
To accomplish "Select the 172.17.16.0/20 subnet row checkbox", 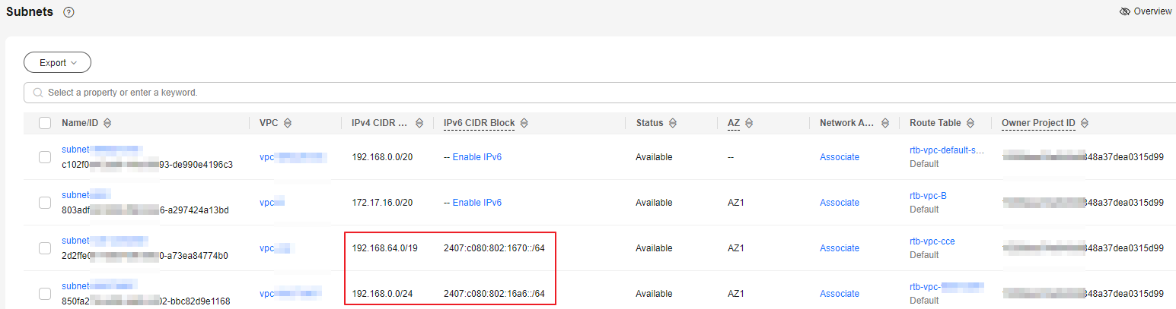I will coord(45,203).
